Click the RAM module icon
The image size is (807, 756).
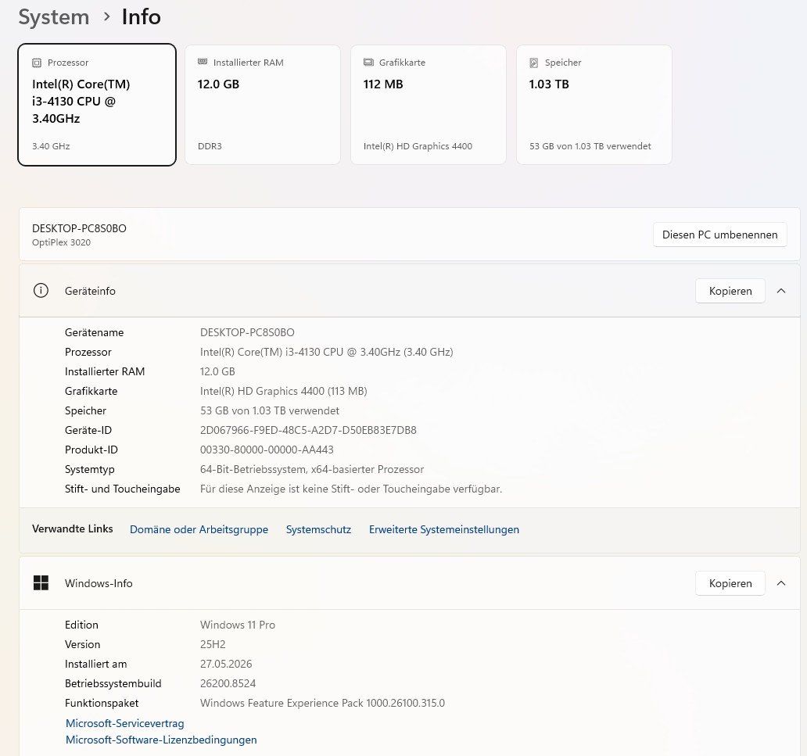(203, 62)
